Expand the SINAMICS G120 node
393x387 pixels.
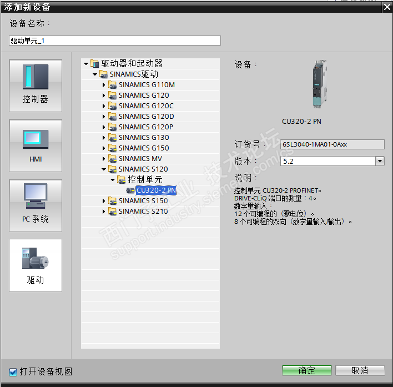(103, 96)
